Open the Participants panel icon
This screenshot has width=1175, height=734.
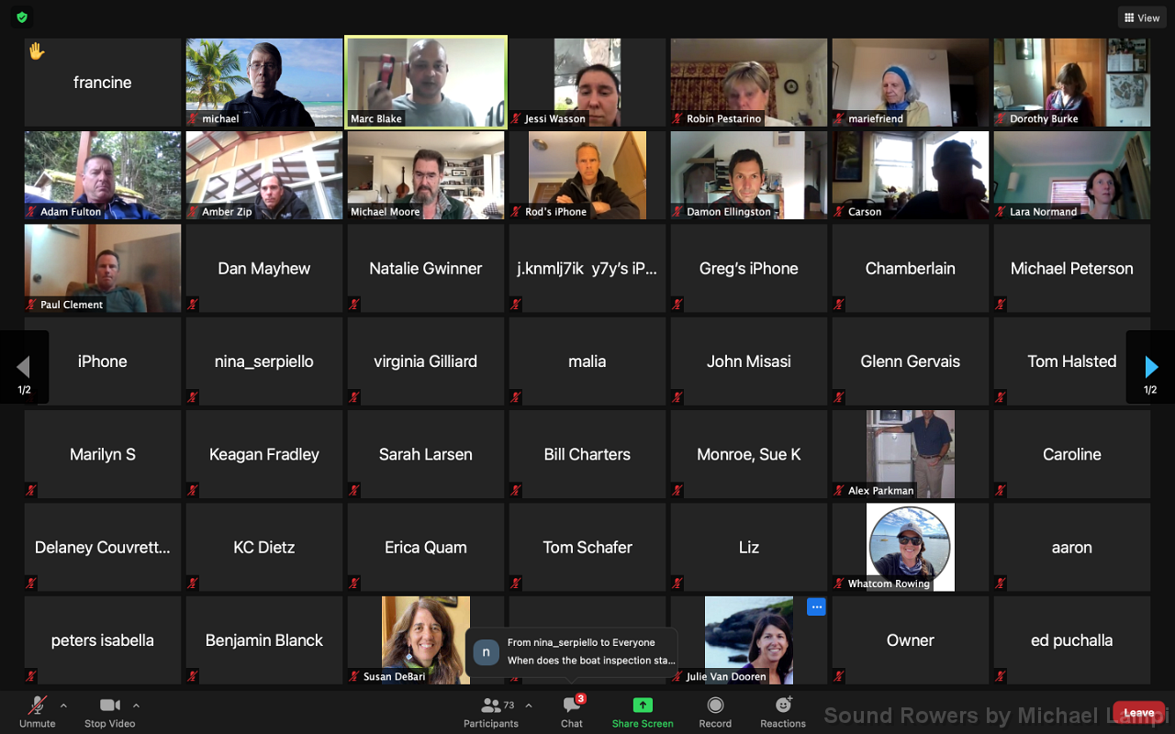coord(490,706)
